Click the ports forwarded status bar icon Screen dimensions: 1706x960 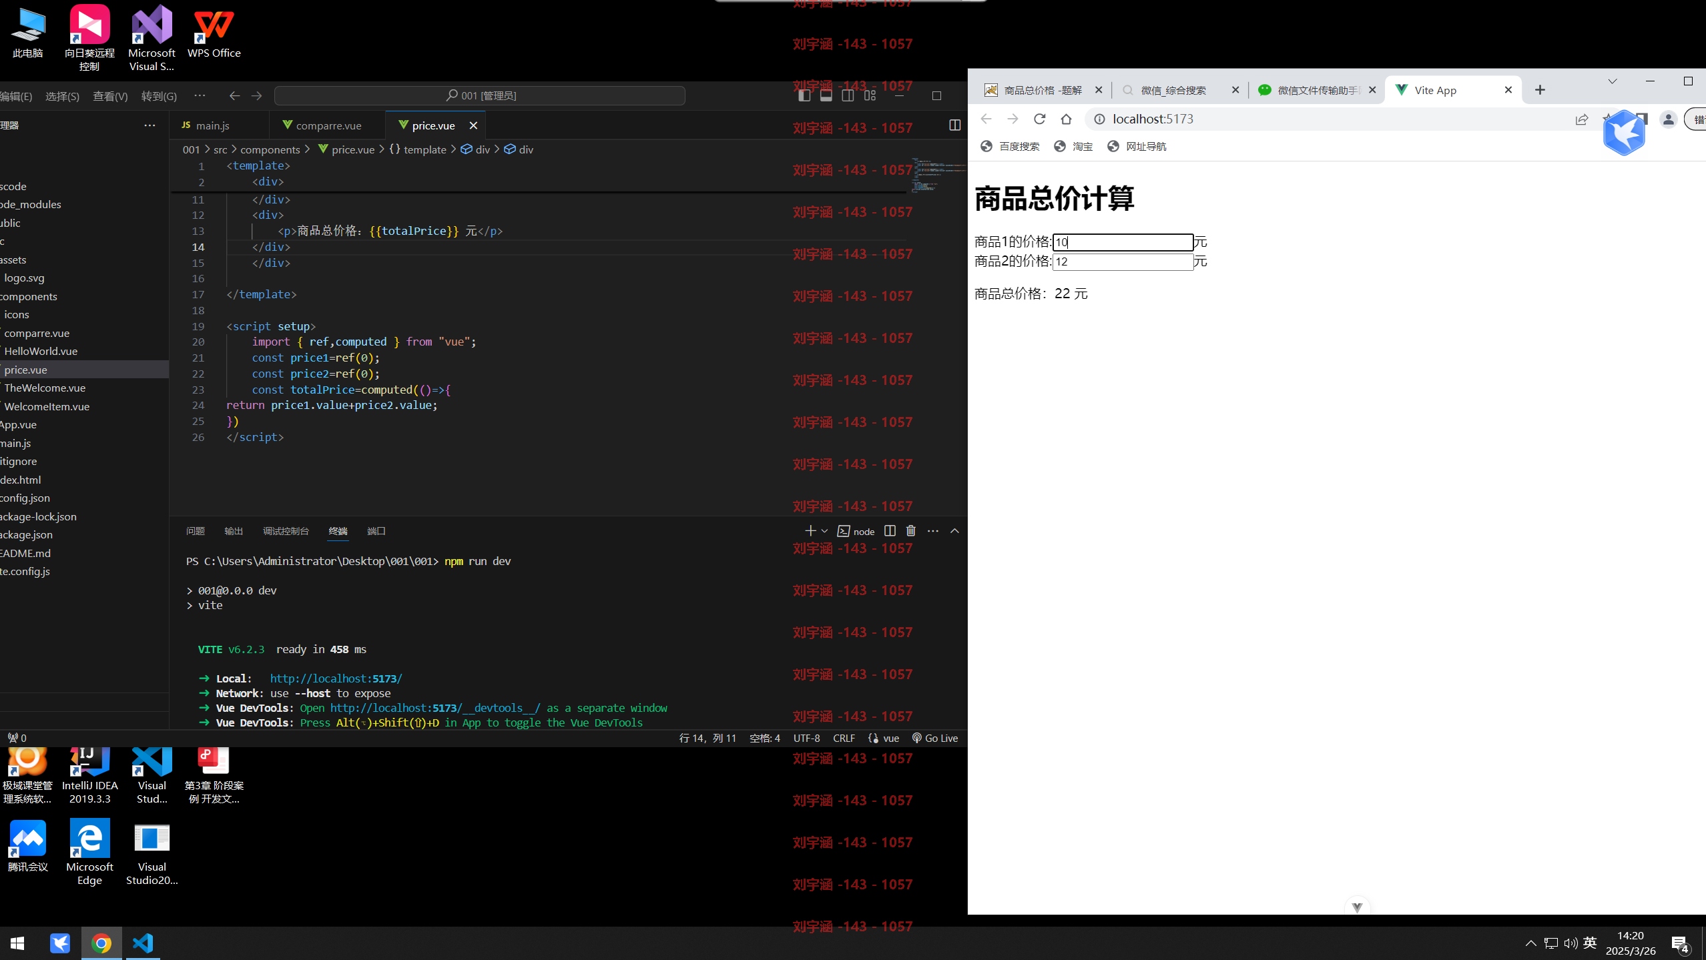(x=17, y=738)
